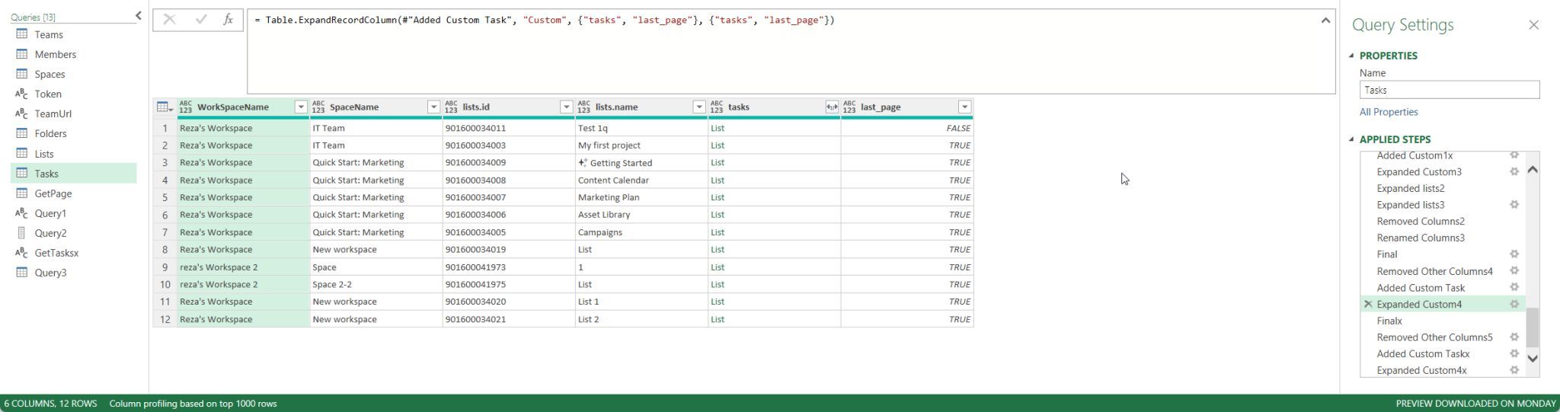Open the filter dropdown on the last_page column
This screenshot has height=412, width=1560.
point(964,107)
